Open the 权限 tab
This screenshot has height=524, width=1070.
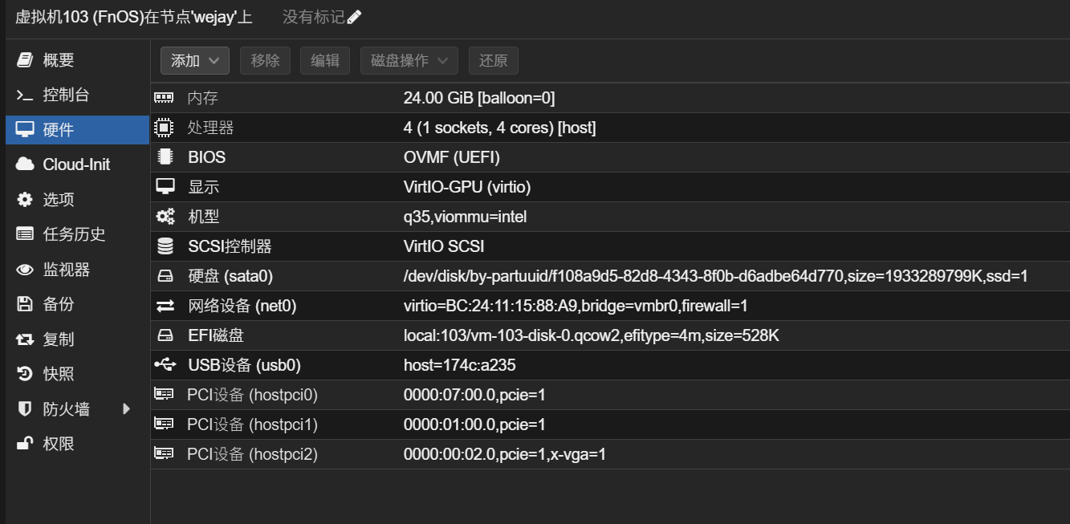tap(77, 444)
